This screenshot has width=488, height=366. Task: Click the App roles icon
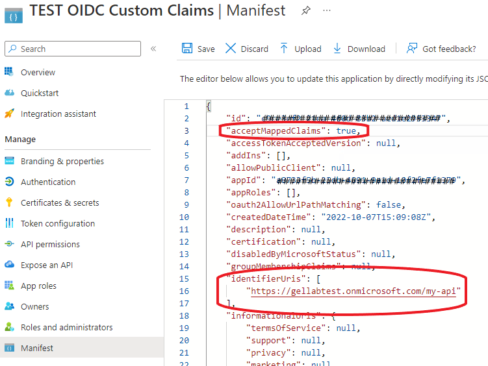(9, 286)
